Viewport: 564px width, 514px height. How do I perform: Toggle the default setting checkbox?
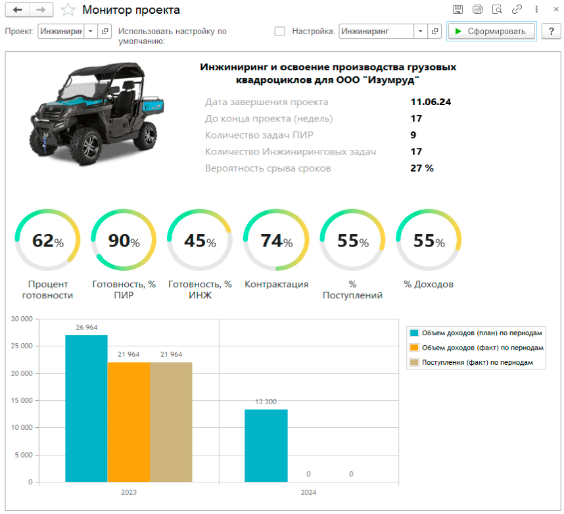point(280,32)
